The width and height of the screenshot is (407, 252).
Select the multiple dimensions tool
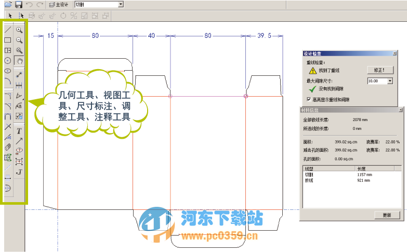[19, 85]
